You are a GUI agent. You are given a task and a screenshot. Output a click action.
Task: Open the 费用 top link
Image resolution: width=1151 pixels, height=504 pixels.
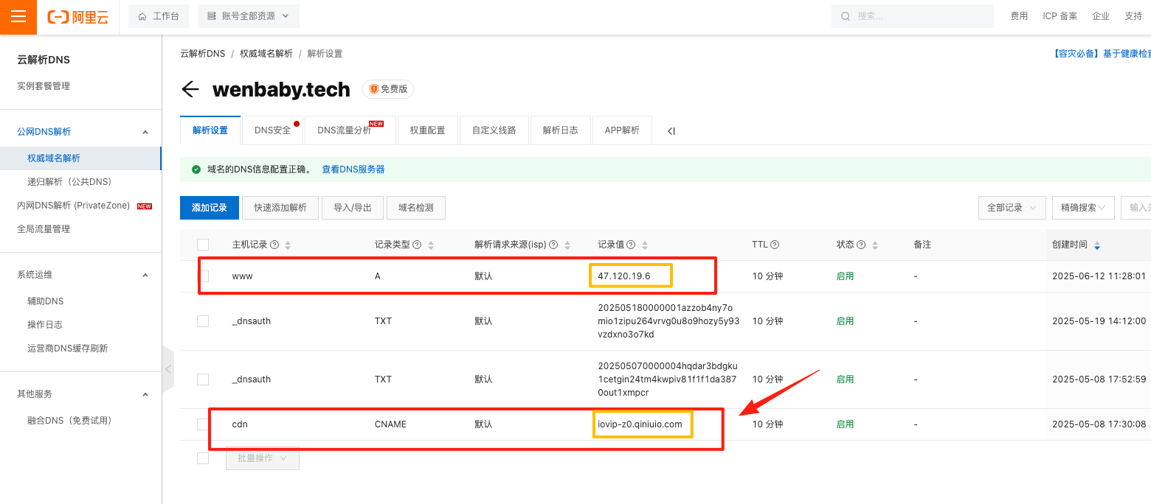(1019, 16)
